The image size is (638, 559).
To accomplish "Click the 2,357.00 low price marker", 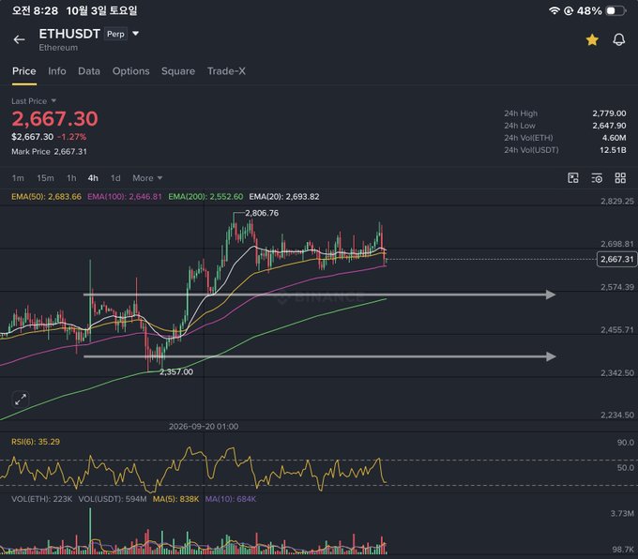I will point(176,371).
